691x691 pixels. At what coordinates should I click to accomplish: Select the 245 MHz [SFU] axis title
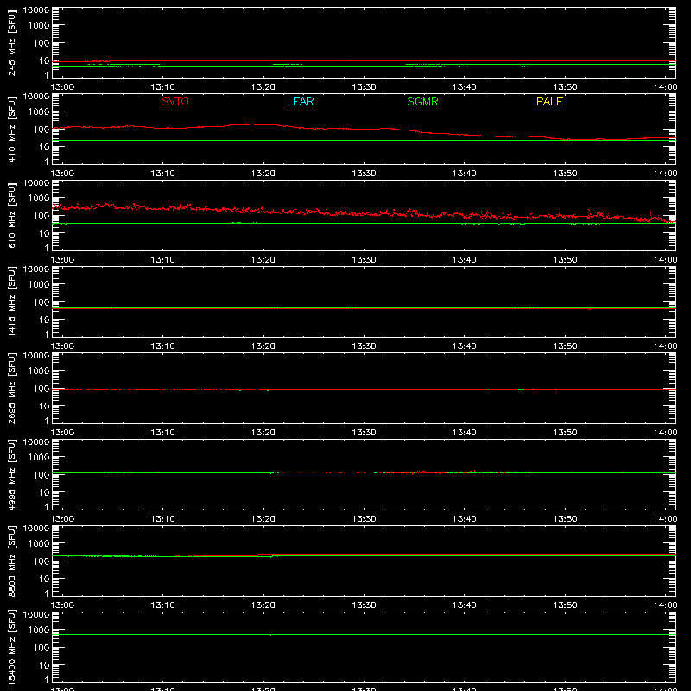pos(11,42)
